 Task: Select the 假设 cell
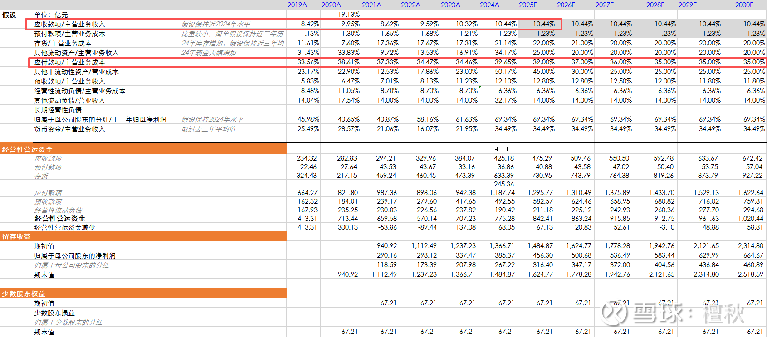[x=9, y=15]
